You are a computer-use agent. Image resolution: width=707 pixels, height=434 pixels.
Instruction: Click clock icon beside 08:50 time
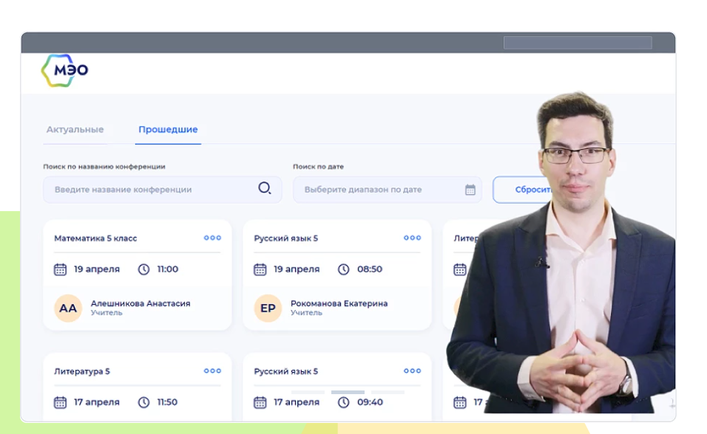[x=344, y=269]
